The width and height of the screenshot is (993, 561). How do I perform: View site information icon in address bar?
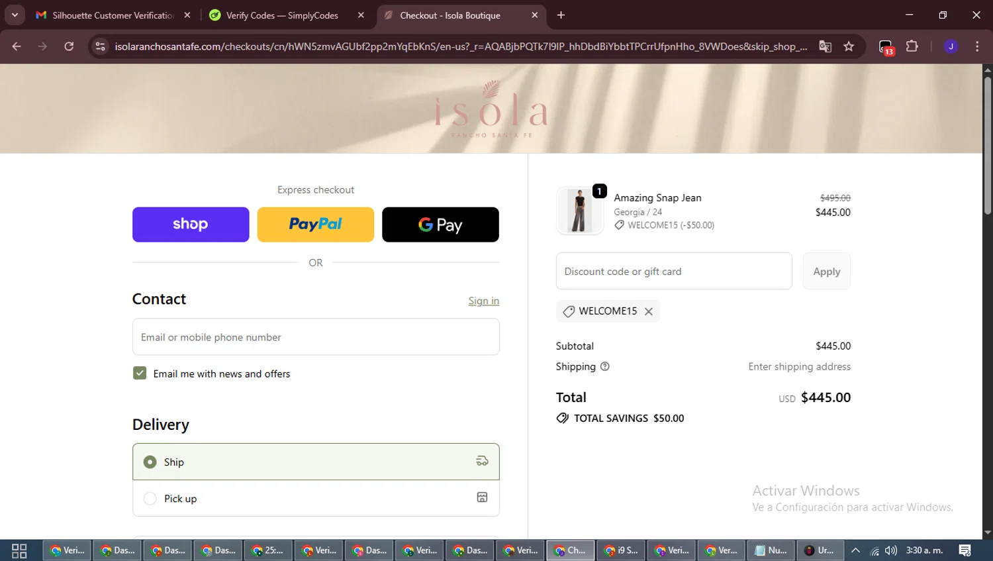[x=100, y=46]
